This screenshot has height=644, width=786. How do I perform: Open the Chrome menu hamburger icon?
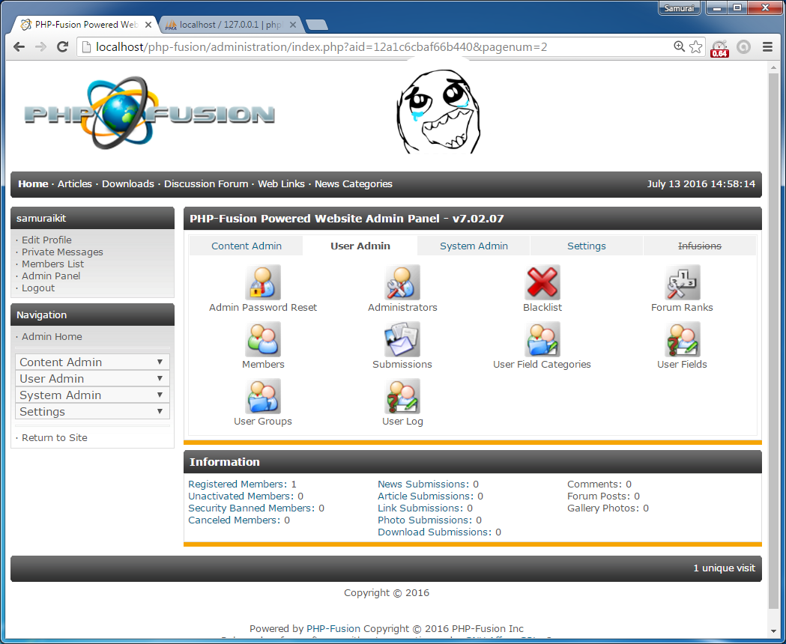click(767, 47)
